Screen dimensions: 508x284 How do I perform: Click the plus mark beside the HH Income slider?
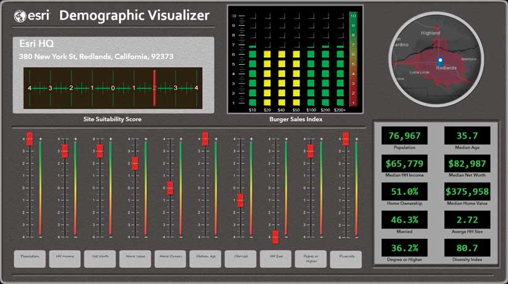[x=75, y=139]
